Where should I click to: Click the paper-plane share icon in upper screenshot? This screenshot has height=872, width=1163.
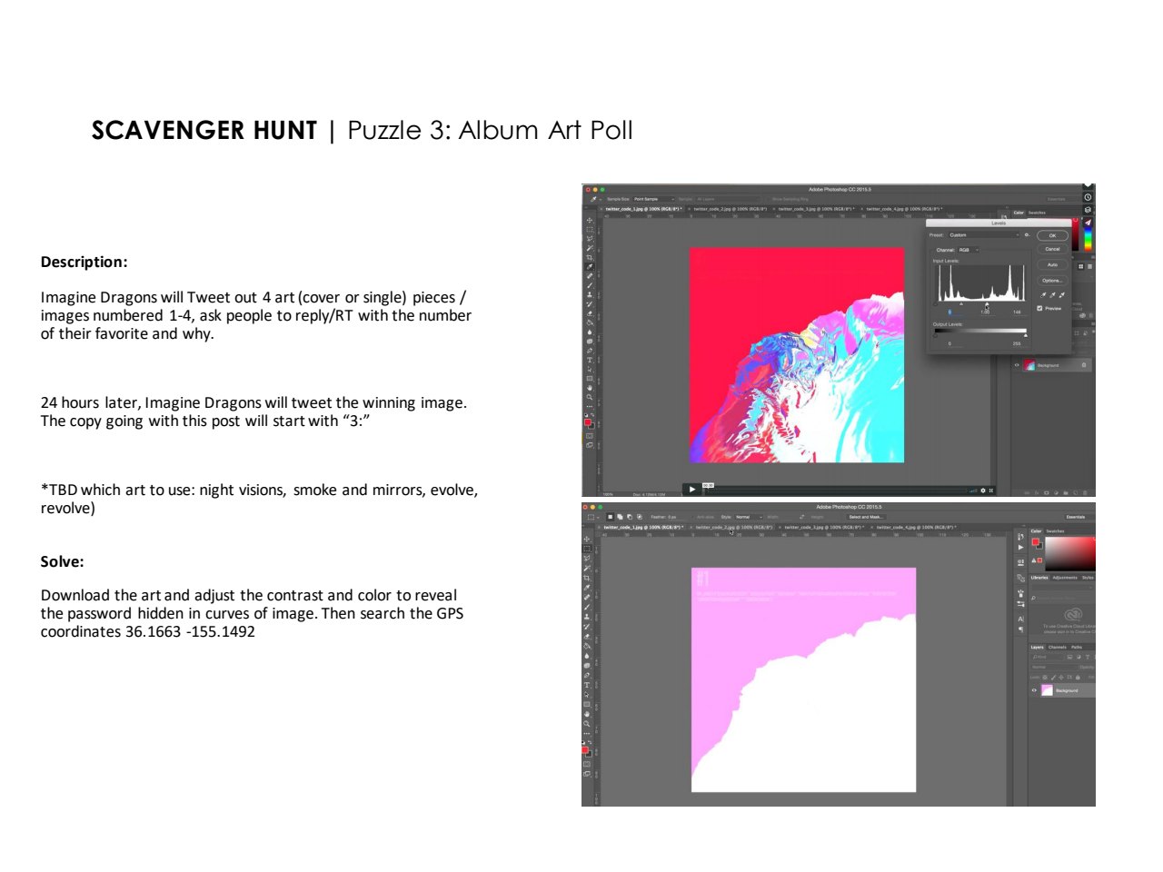point(1088,223)
